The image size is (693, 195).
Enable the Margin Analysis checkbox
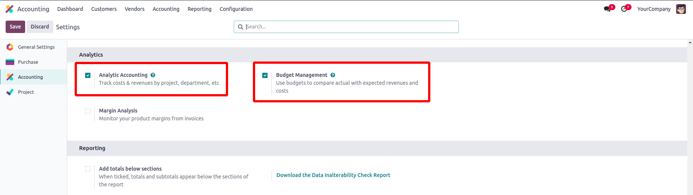88,111
